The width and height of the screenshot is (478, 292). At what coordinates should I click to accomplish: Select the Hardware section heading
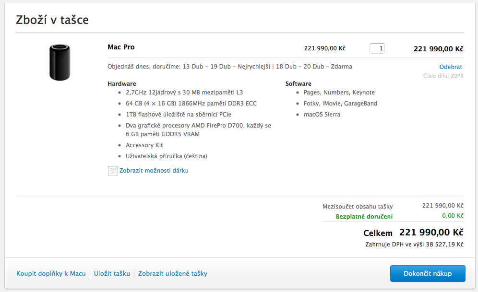(121, 84)
